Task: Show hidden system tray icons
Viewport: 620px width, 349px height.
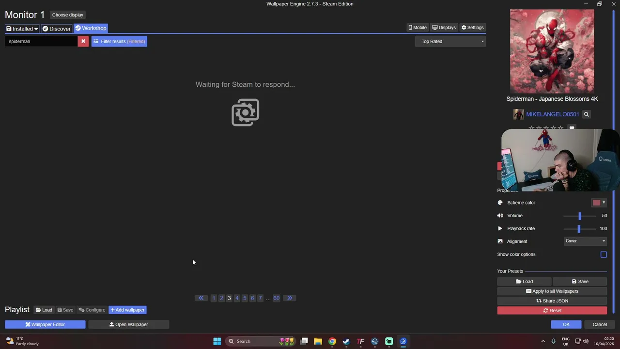Action: point(543,341)
